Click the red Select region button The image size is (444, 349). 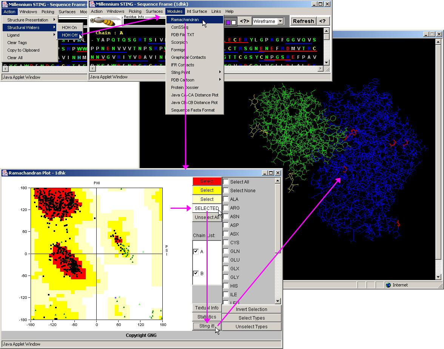(207, 181)
